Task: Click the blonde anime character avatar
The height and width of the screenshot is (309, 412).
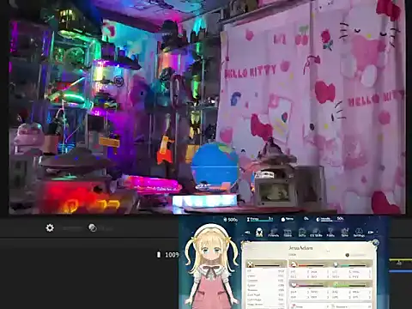Action: click(x=211, y=266)
